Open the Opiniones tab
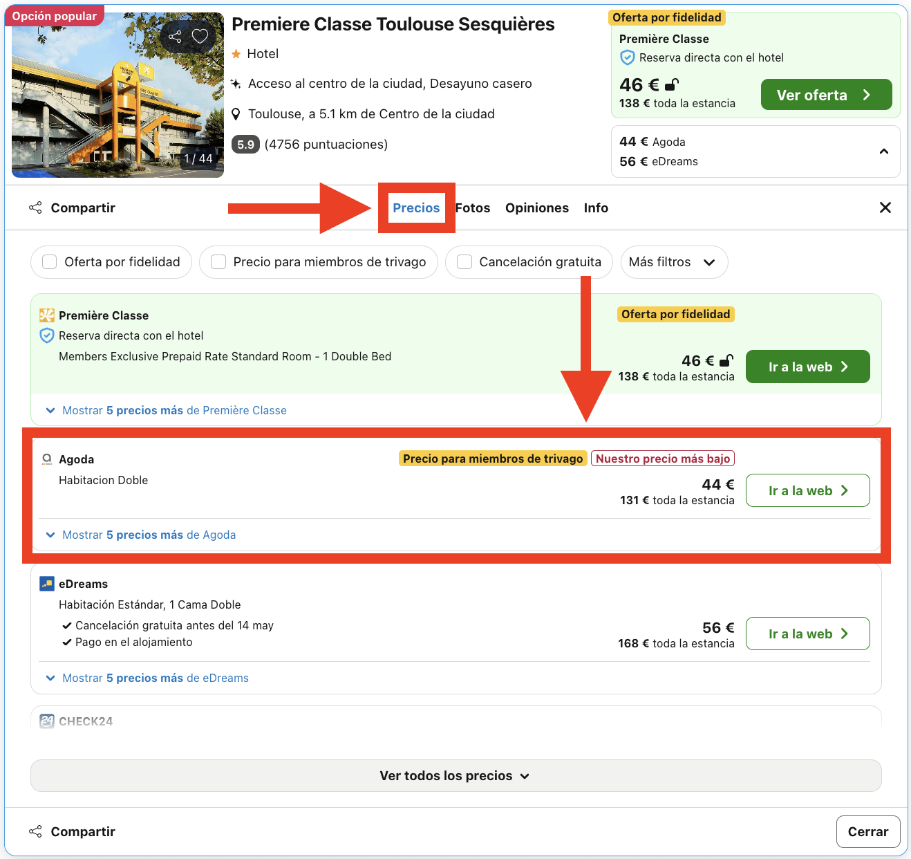The height and width of the screenshot is (859, 911). 537,207
